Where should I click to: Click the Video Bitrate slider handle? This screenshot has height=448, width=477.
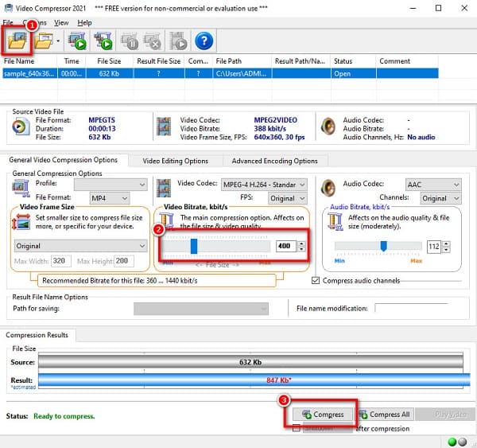194,246
